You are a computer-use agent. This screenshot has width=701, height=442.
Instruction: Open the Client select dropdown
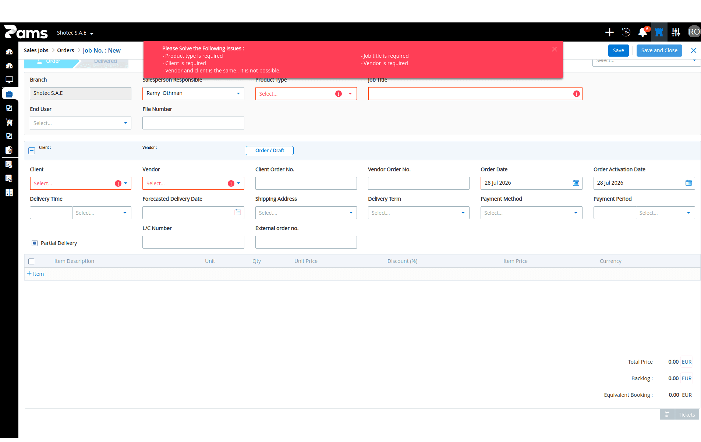pyautogui.click(x=80, y=183)
